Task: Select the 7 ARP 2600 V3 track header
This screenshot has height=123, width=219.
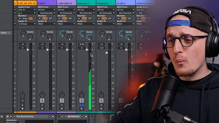Action: coord(66,3)
